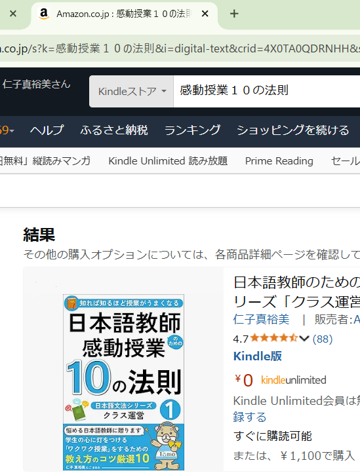This screenshot has height=473, width=360.
Task: Go to ランキング page
Action: pos(192,130)
